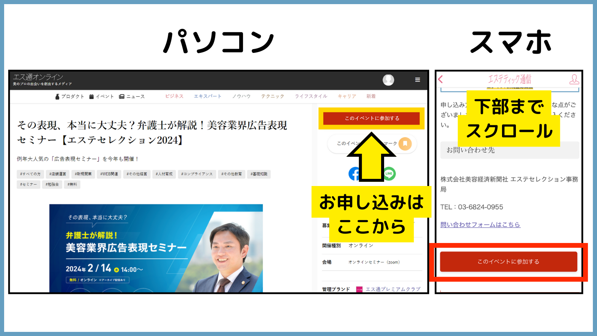597x336 pixels.
Task: Select the ノウハウ category tab
Action: pyautogui.click(x=241, y=96)
